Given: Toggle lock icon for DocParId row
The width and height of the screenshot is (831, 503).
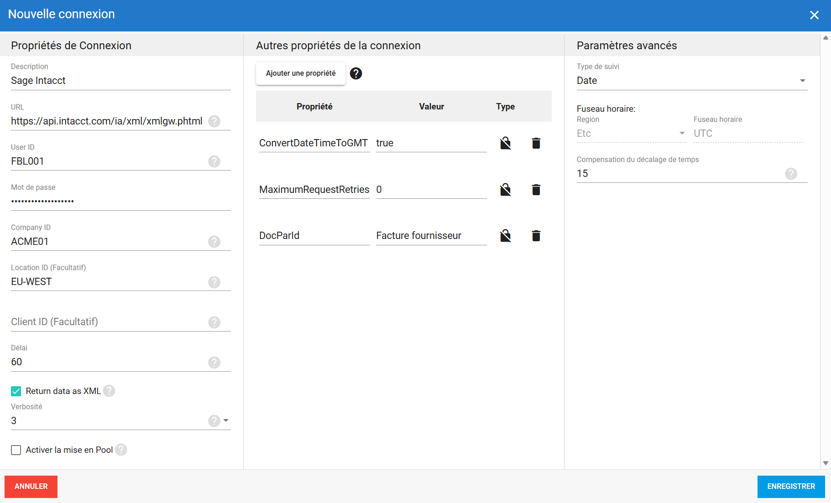Looking at the screenshot, I should click(x=505, y=236).
